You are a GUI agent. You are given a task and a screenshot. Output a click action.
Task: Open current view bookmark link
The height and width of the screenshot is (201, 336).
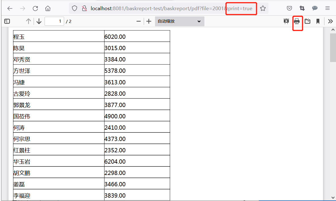pyautogui.click(x=318, y=21)
